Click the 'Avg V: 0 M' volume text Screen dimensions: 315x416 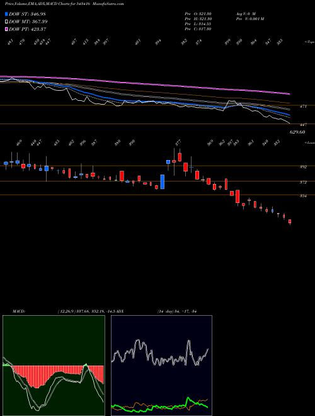[x=245, y=14]
